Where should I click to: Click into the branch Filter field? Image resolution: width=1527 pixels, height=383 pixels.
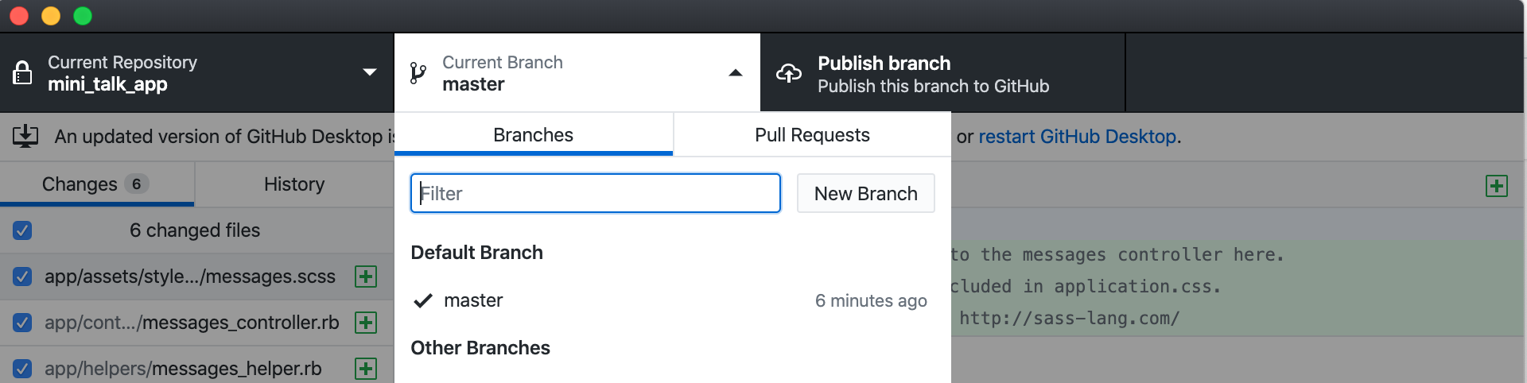595,194
